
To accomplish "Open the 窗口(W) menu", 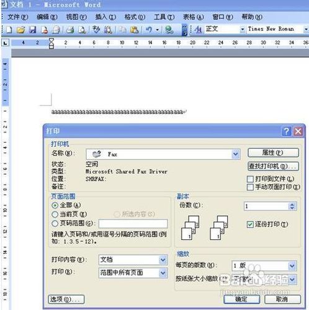I will (x=223, y=17).
